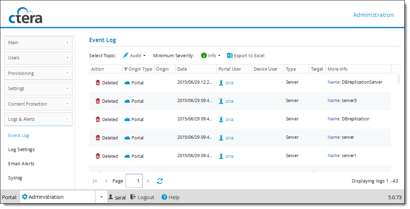Expand the Settings menu section
Viewport: 410px width, 209px height.
tap(39, 88)
